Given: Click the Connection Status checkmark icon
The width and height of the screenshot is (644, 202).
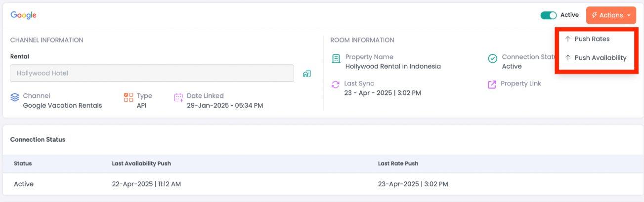Looking at the screenshot, I should pyautogui.click(x=493, y=59).
